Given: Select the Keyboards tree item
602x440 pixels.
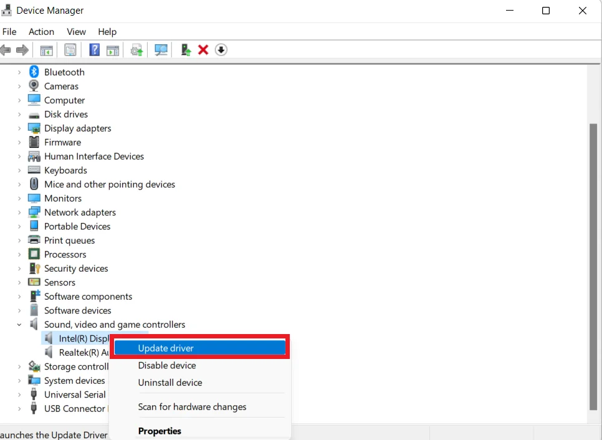Looking at the screenshot, I should [65, 170].
